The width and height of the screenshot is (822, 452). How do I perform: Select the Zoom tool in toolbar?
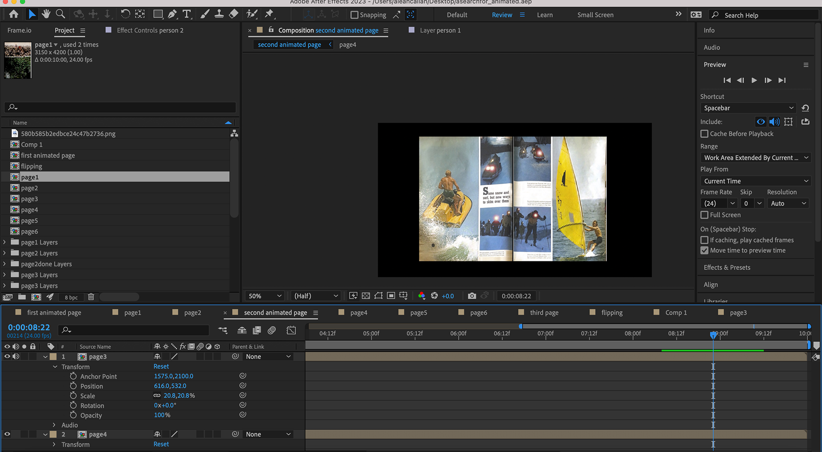click(60, 14)
